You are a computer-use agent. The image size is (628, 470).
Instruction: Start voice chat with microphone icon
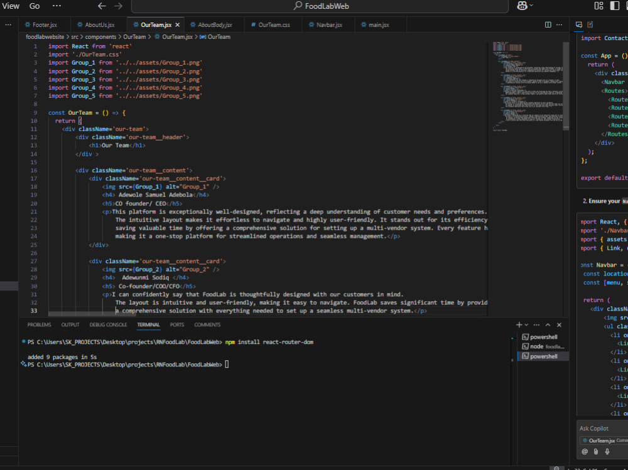pos(607,452)
